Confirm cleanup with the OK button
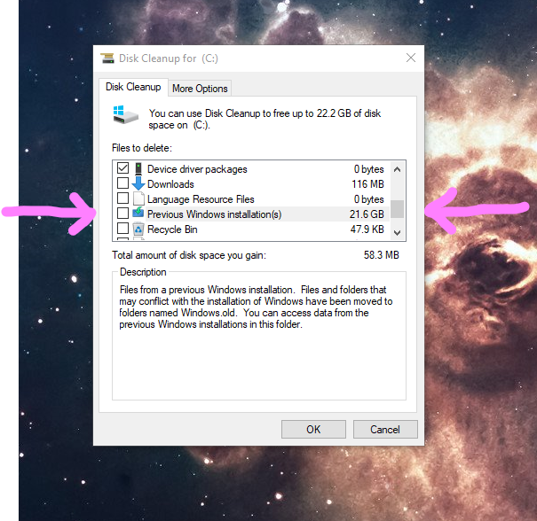 (x=313, y=430)
